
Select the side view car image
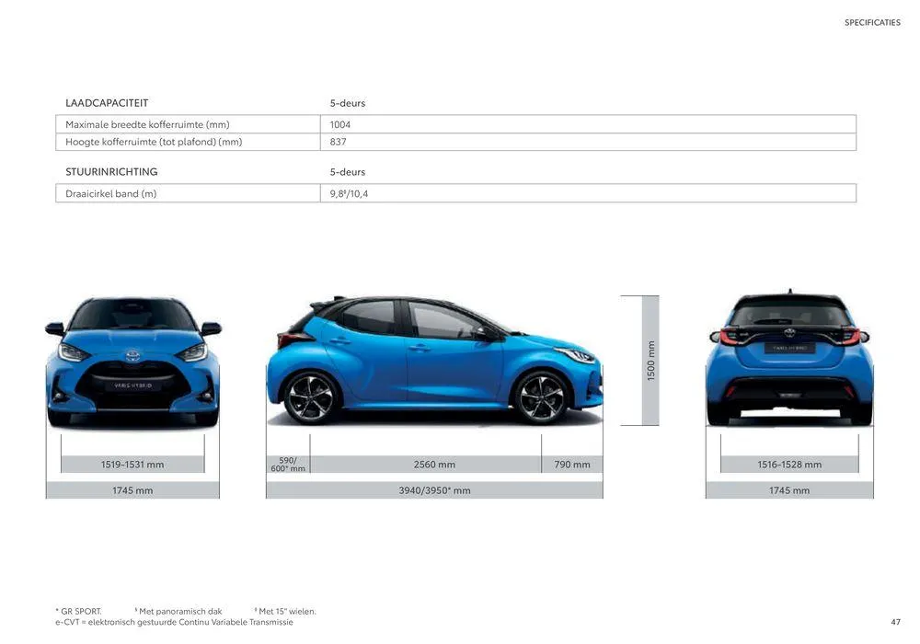(x=432, y=359)
